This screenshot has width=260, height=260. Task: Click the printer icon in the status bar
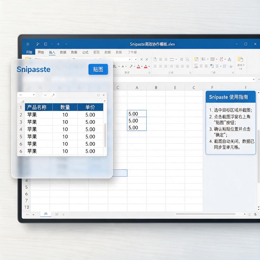point(255,215)
